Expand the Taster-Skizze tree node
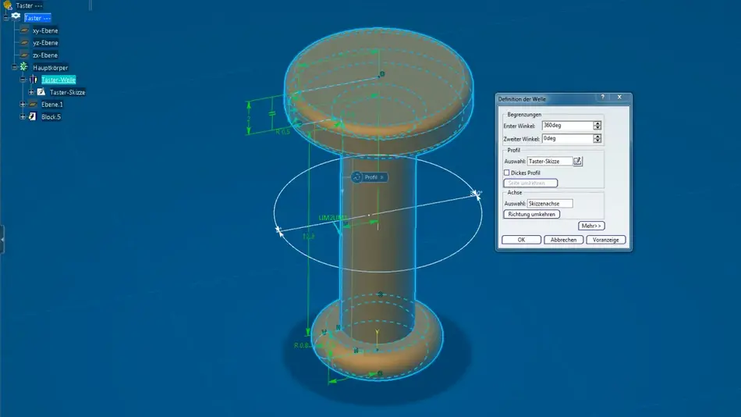The width and height of the screenshot is (741, 417). (31, 92)
